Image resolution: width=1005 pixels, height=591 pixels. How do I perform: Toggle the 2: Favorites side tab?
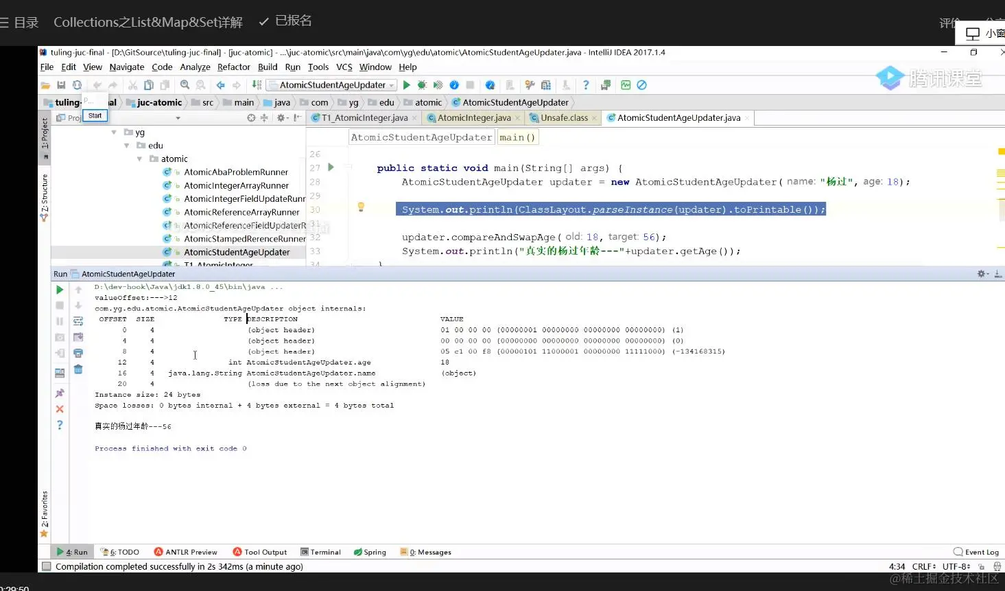point(45,513)
